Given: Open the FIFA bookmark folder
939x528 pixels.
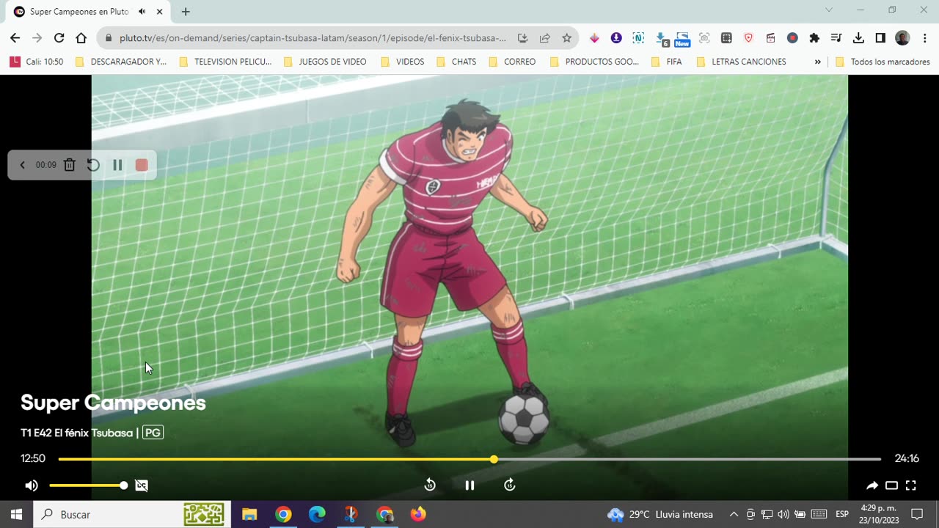Looking at the screenshot, I should pyautogui.click(x=666, y=62).
